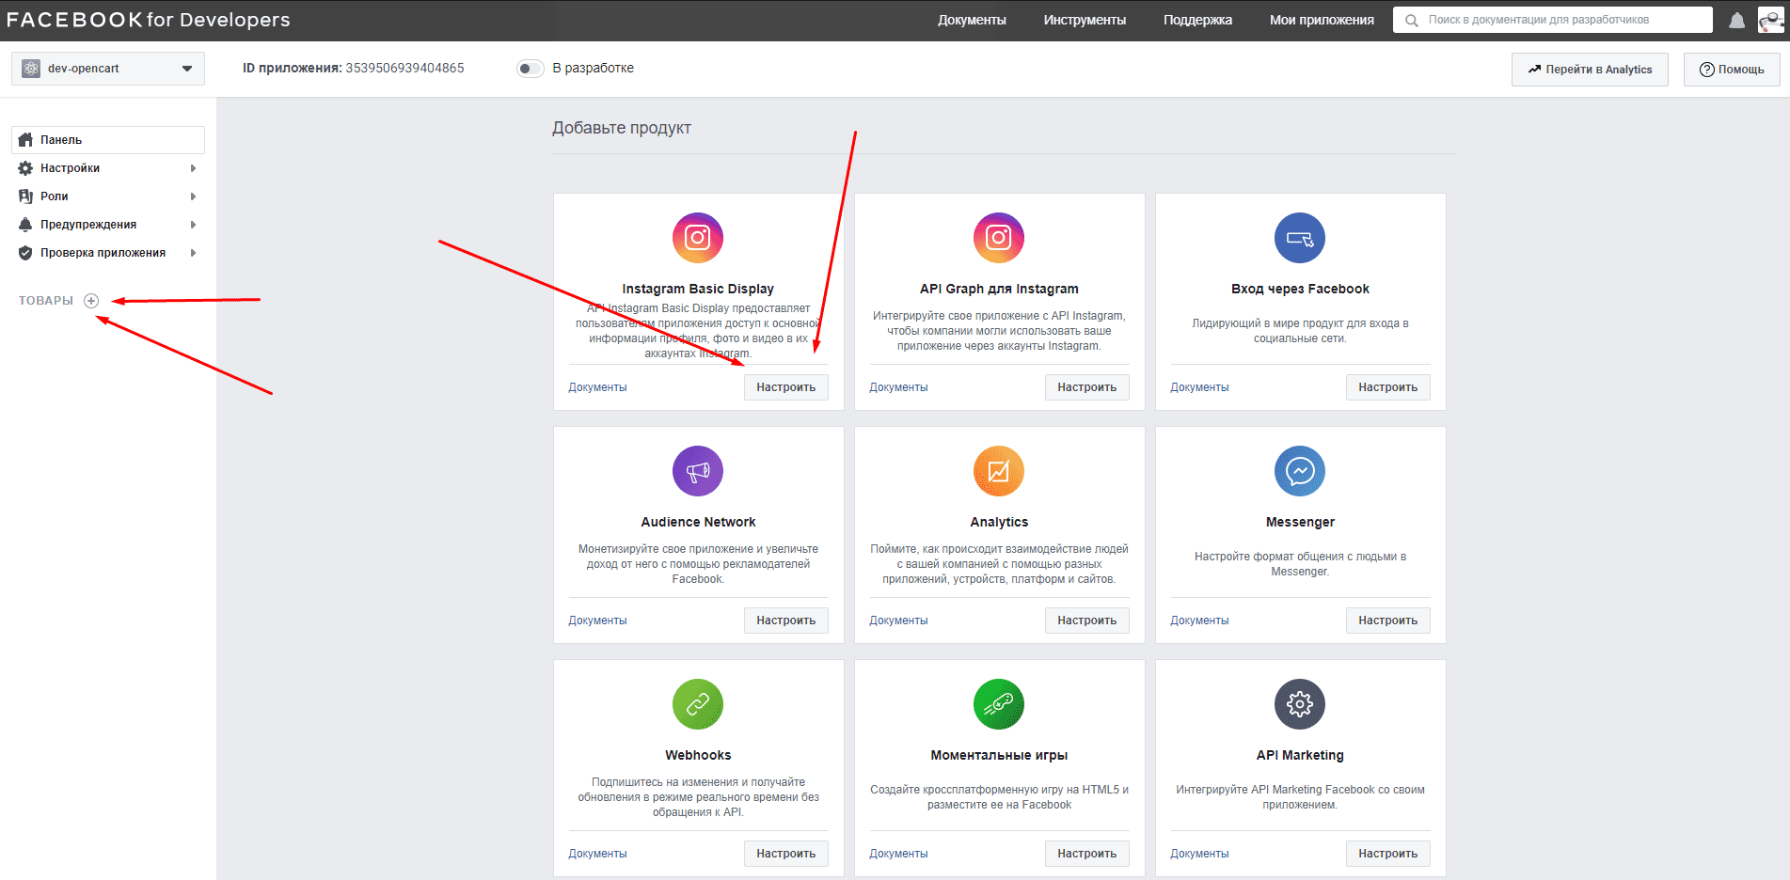
Task: Click the Webhooks green link icon
Action: click(x=697, y=704)
